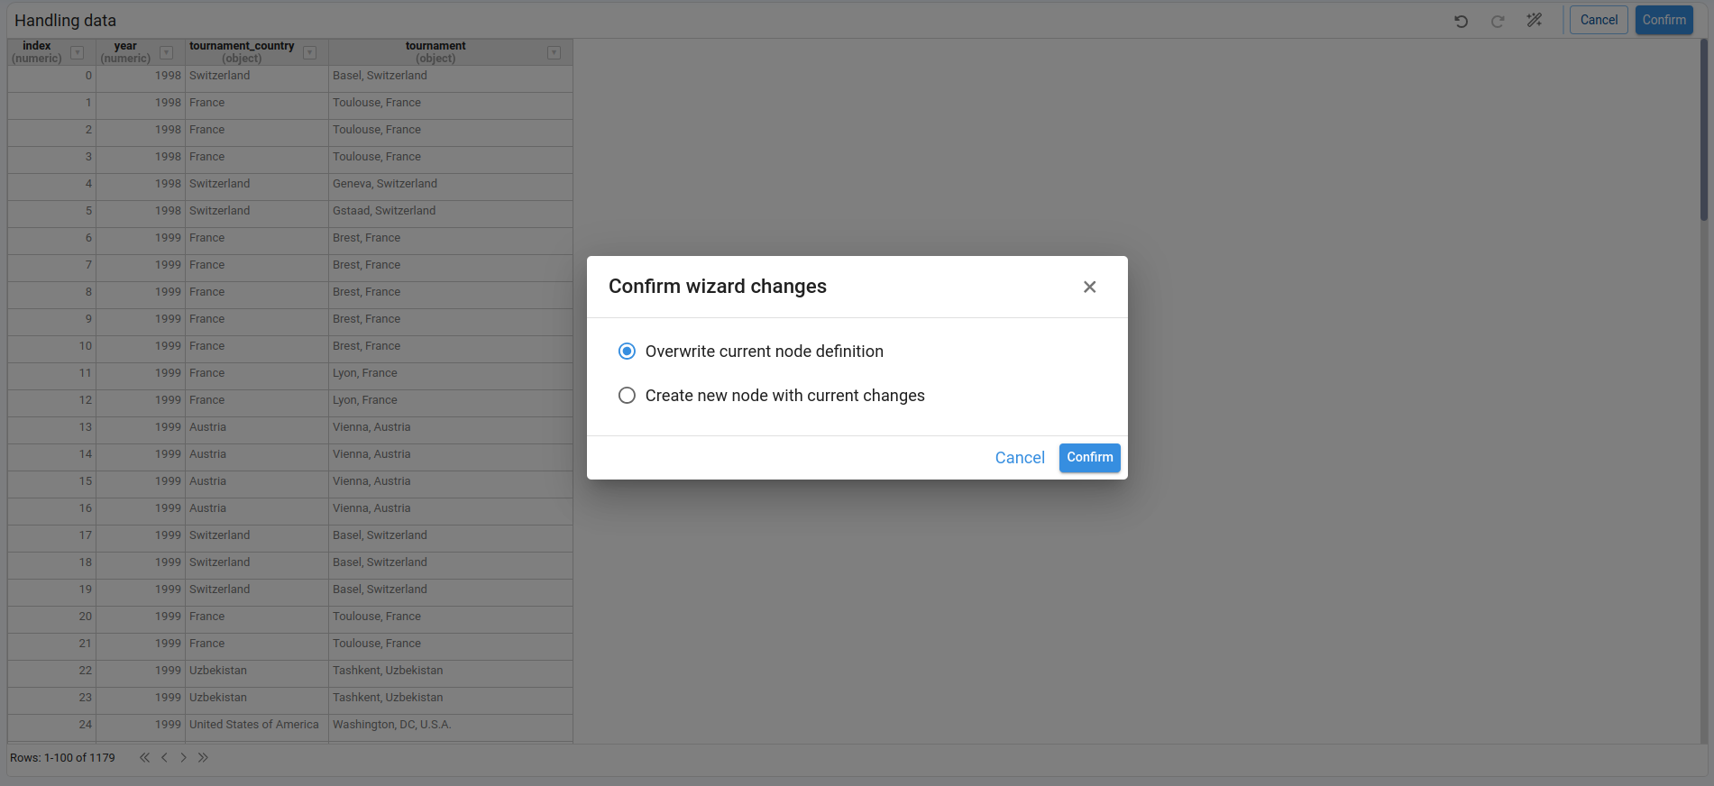The image size is (1714, 786).
Task: Click the Geneva, Switzerland tournament cell
Action: tap(385, 184)
